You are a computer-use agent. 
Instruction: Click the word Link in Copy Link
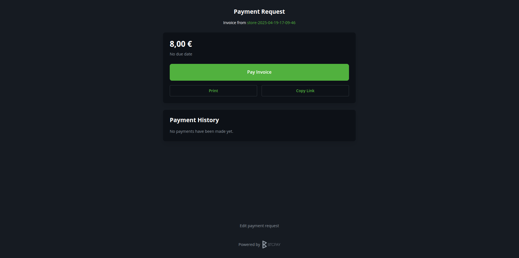click(310, 91)
